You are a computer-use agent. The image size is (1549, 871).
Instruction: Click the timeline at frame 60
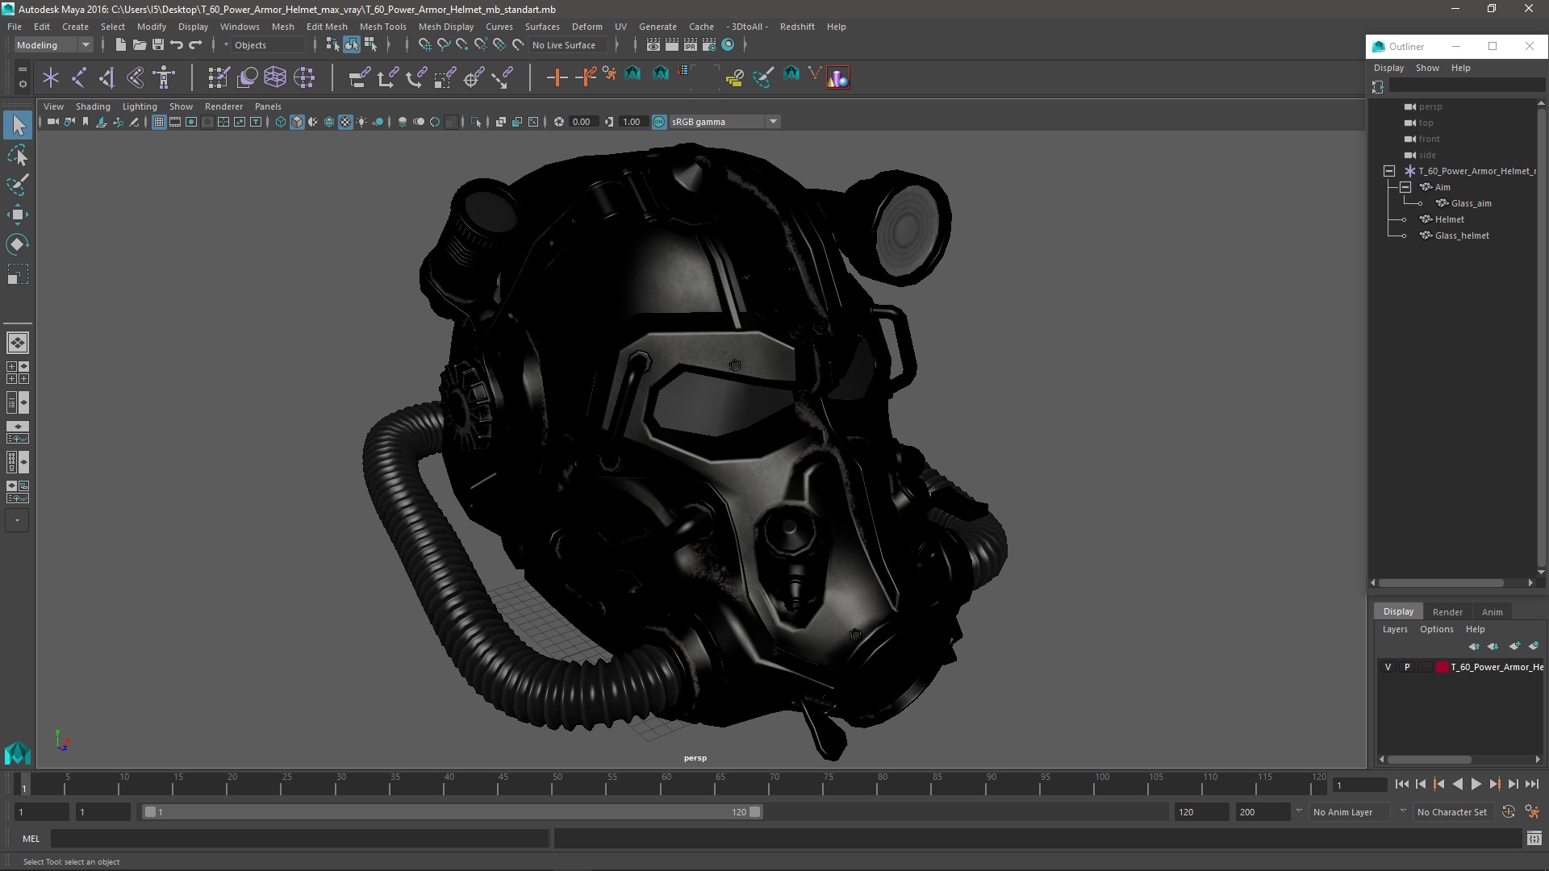(x=666, y=785)
